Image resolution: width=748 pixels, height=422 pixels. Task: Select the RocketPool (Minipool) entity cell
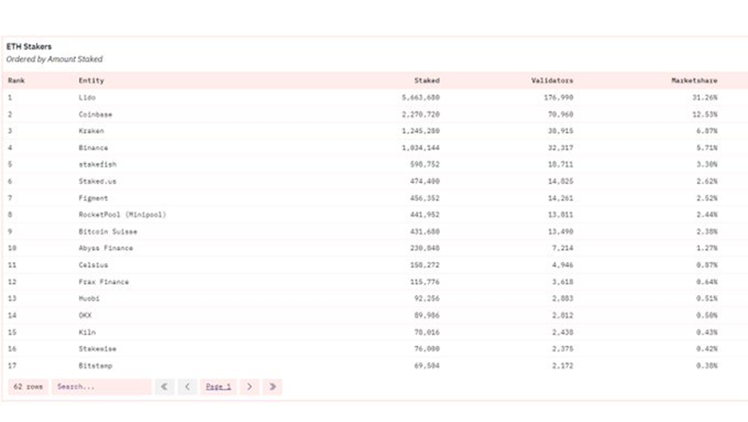(123, 214)
